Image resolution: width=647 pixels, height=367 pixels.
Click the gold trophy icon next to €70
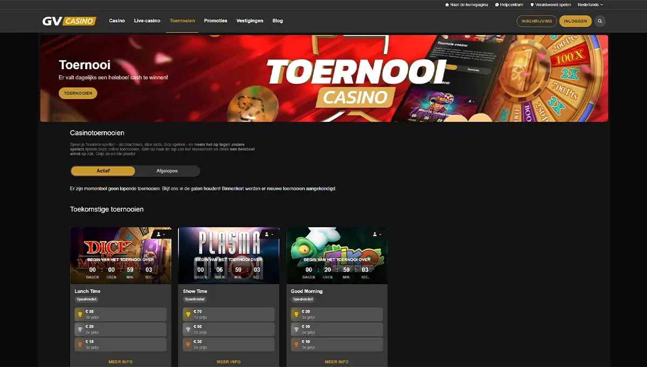point(188,314)
